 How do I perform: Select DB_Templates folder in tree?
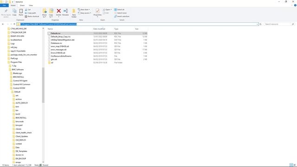pyautogui.click(x=21, y=151)
